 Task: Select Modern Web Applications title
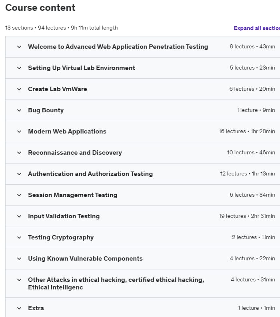(x=67, y=132)
